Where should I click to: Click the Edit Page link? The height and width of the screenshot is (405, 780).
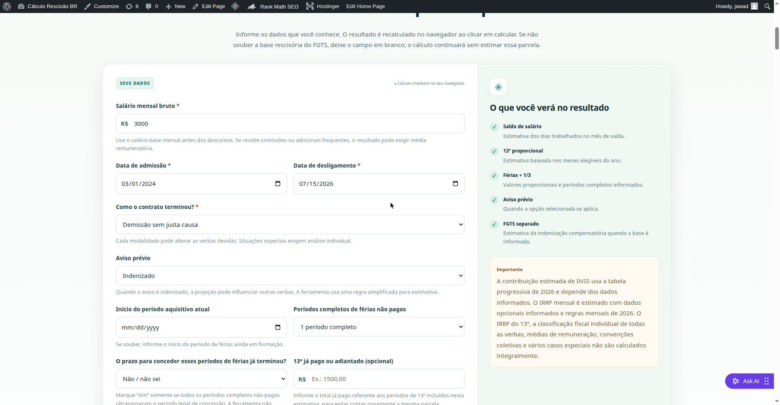(209, 6)
